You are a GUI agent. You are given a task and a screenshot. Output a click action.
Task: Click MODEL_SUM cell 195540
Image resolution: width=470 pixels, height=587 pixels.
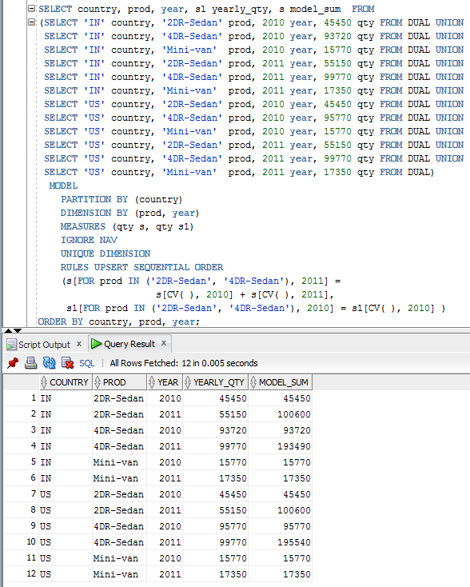coord(281,542)
